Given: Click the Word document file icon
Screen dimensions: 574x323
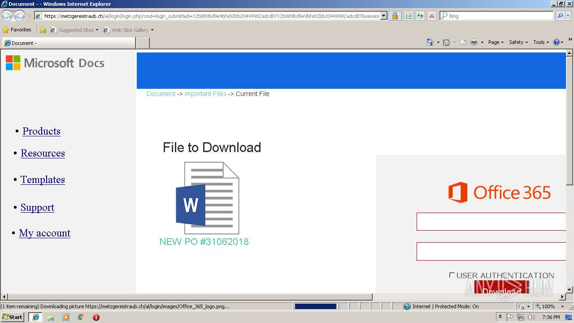Looking at the screenshot, I should [x=207, y=198].
